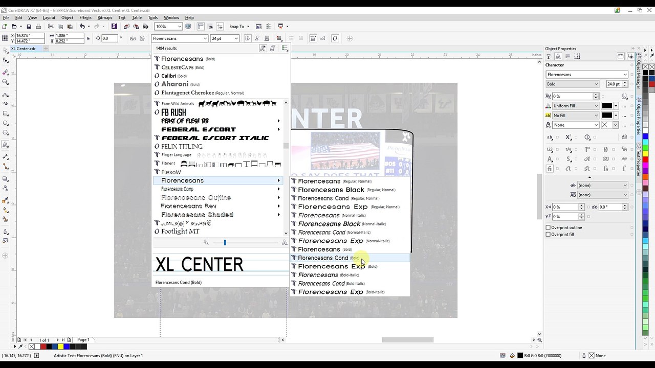Screen dimensions: 655x368
Task: Select Footlight MT font
Action: [x=180, y=232]
